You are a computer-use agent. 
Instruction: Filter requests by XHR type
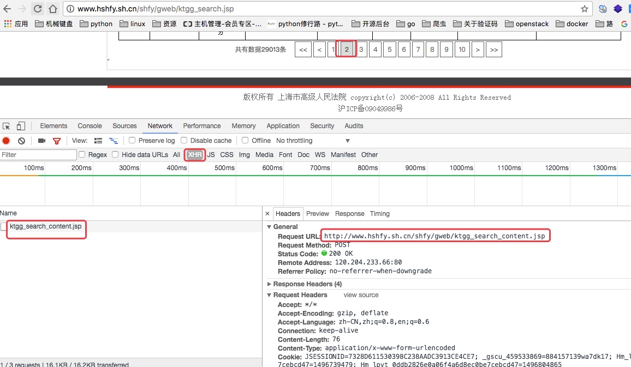tap(195, 155)
